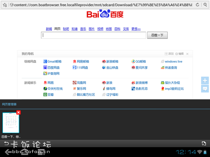210x157 pixels.
Task: Open 网易邮箱 shortcut
Action: click(x=81, y=61)
